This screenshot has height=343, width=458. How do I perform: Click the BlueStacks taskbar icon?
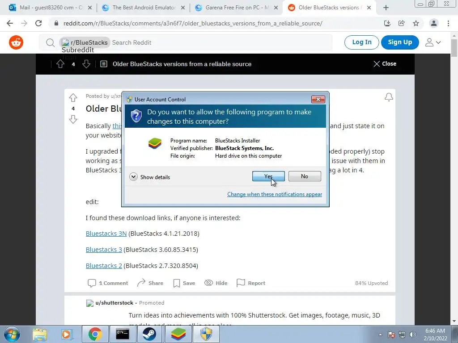pos(178,334)
